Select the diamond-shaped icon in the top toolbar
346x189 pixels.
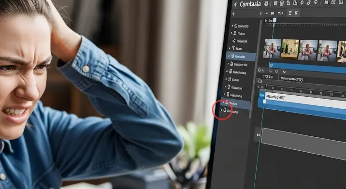pos(302,2)
